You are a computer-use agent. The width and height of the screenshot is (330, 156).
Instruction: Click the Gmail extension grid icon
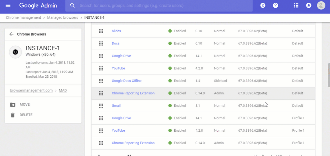(x=101, y=106)
